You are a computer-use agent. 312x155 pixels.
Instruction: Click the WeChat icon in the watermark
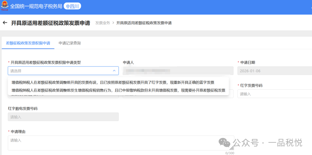[224, 142]
